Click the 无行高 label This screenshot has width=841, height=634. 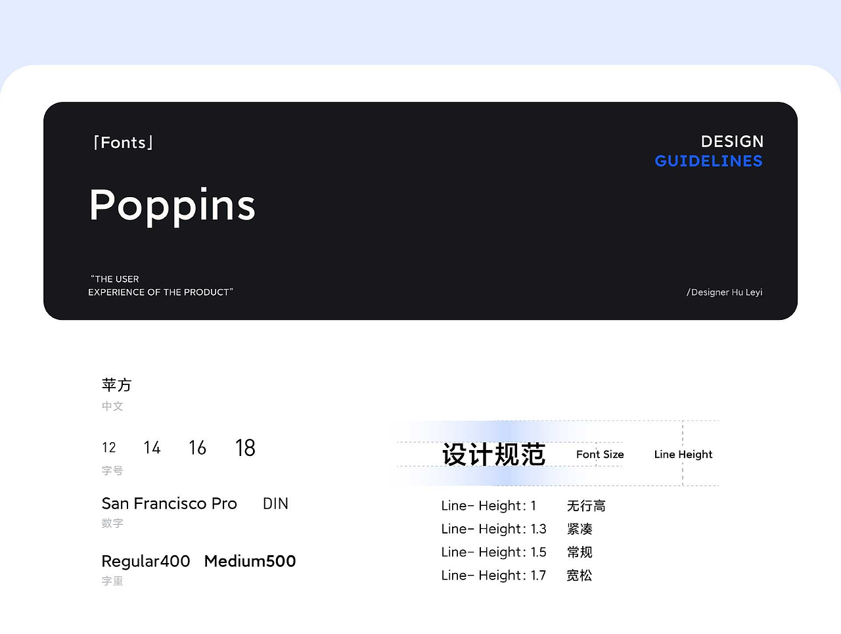point(586,506)
